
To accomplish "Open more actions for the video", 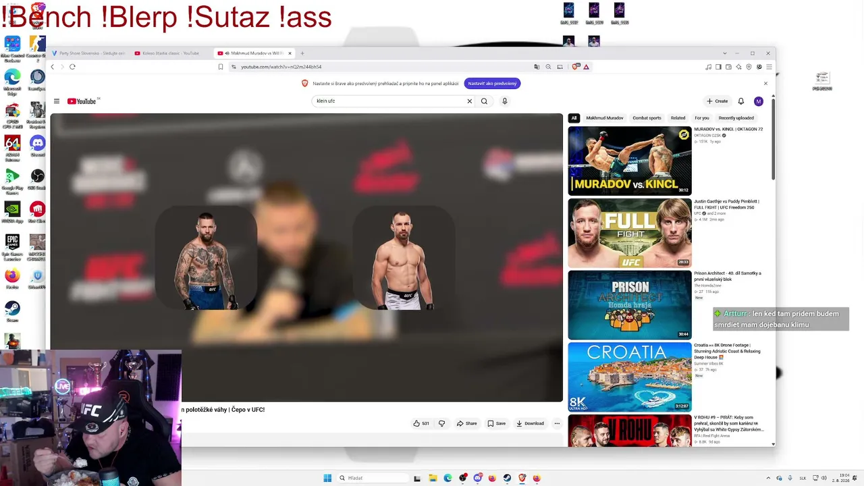I will click(x=557, y=423).
